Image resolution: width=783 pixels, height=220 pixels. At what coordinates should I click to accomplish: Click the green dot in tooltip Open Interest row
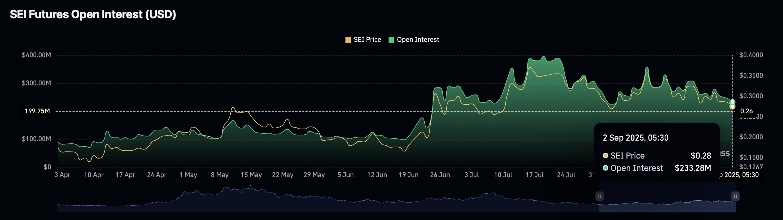(x=605, y=168)
